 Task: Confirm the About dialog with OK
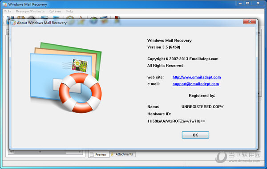(195, 135)
